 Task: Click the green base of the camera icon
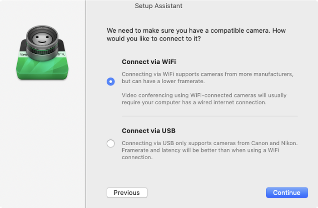[42, 68]
